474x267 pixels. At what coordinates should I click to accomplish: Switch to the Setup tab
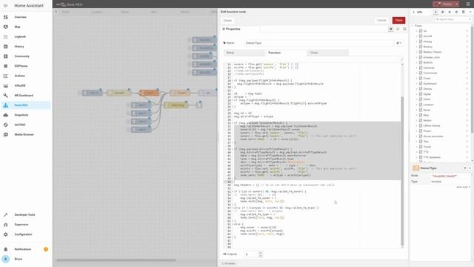[244, 53]
